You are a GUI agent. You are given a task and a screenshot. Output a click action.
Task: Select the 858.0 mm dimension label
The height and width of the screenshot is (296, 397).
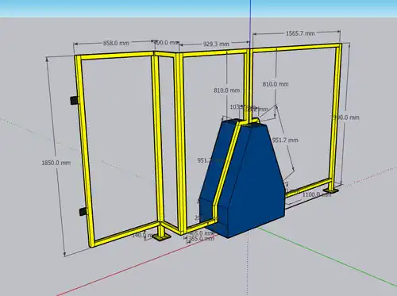point(116,43)
